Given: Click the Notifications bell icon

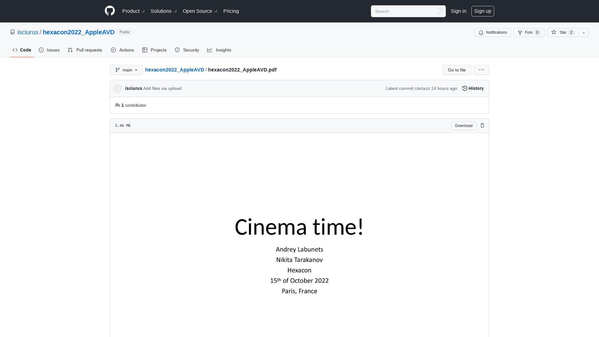Looking at the screenshot, I should click(481, 32).
